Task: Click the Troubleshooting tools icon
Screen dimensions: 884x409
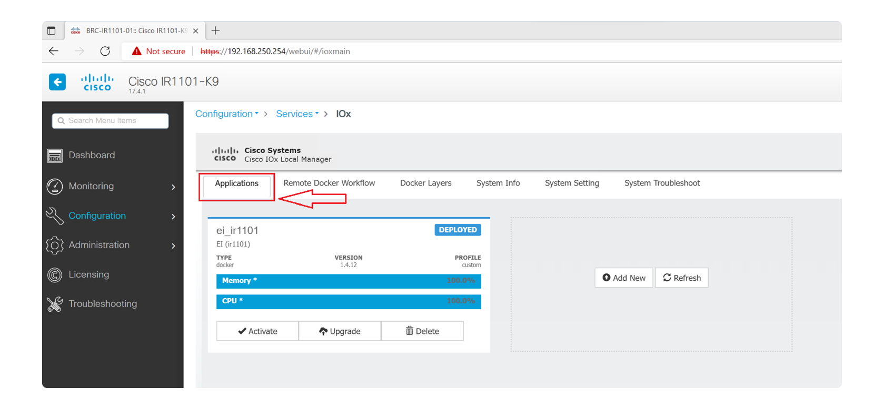Action: [55, 304]
